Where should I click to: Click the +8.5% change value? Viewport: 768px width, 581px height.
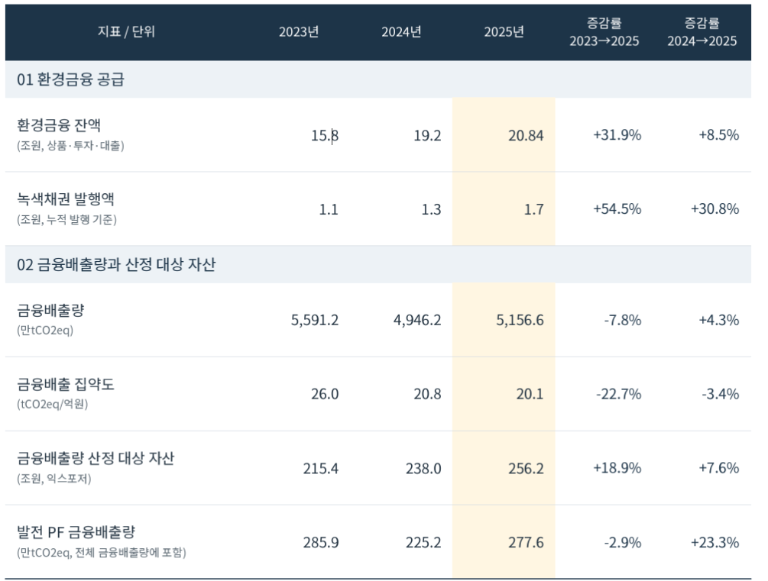[718, 134]
